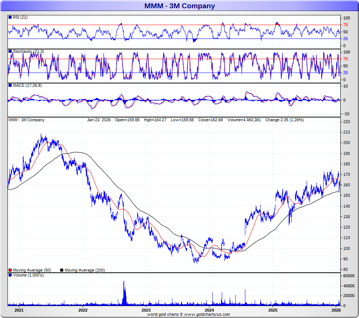Click the Moving Average (200) legend text
359x318 pixels.
click(85, 270)
